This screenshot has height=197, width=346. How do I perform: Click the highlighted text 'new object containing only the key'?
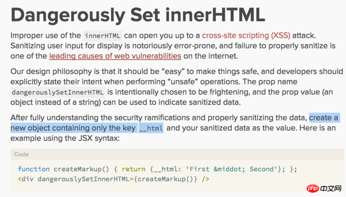click(x=73, y=128)
